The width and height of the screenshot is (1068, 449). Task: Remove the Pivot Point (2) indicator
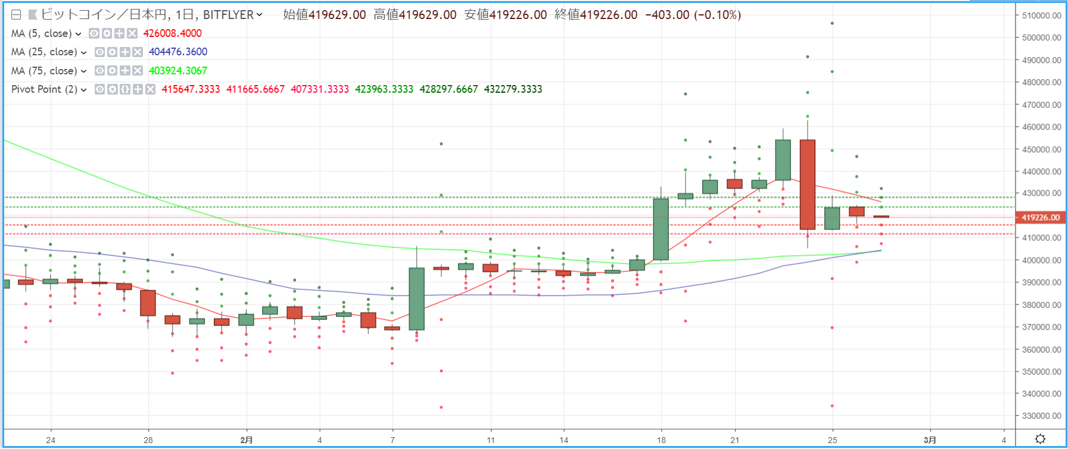[x=150, y=89]
